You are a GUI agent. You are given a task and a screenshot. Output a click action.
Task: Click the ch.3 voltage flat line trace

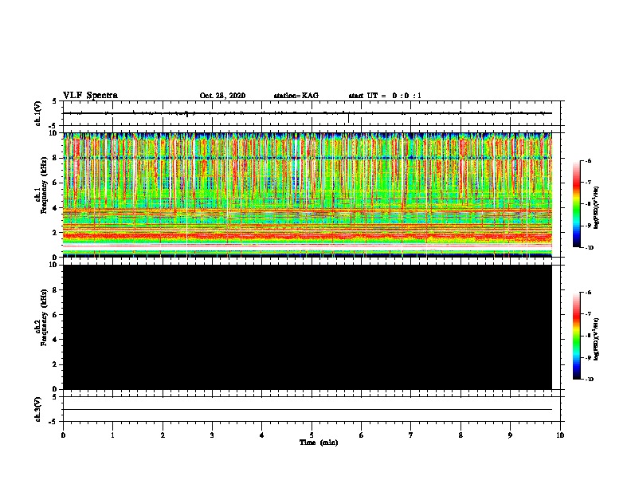click(x=308, y=410)
